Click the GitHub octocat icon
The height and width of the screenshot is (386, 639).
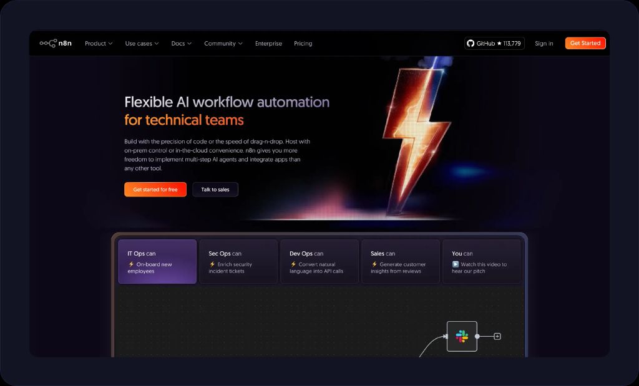[x=471, y=44]
